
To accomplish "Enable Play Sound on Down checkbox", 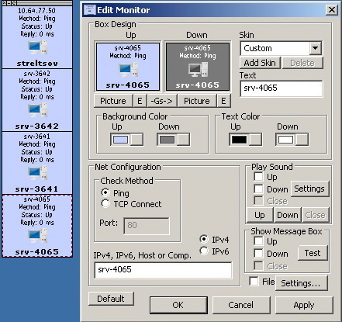I will [258, 189].
